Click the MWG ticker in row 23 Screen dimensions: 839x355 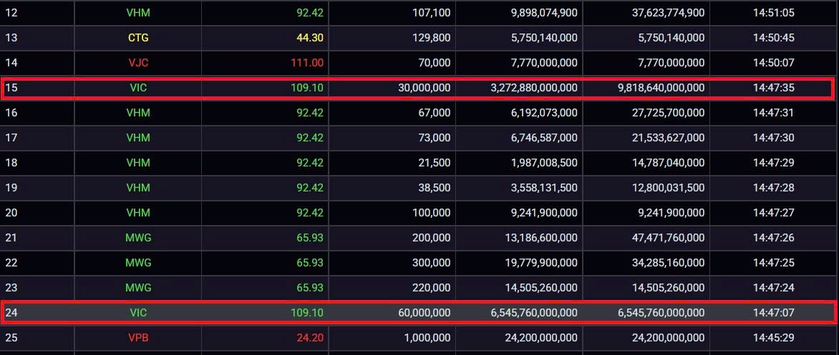click(x=138, y=288)
